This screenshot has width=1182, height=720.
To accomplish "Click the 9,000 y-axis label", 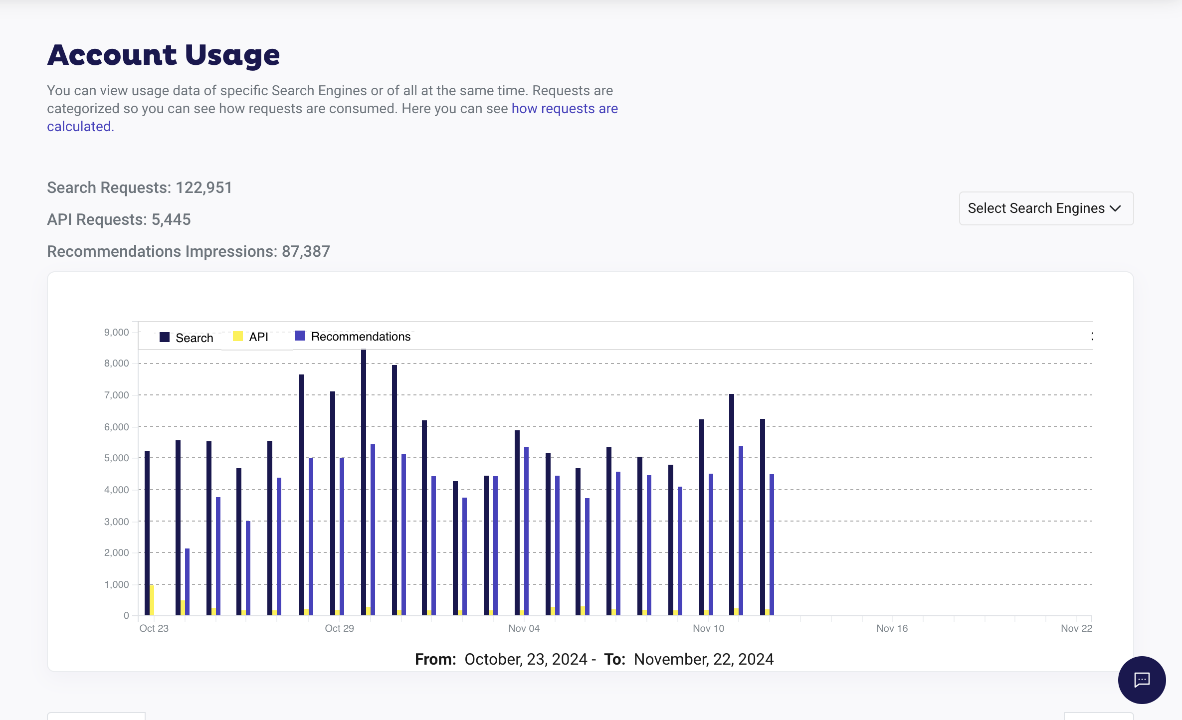I will (x=117, y=332).
